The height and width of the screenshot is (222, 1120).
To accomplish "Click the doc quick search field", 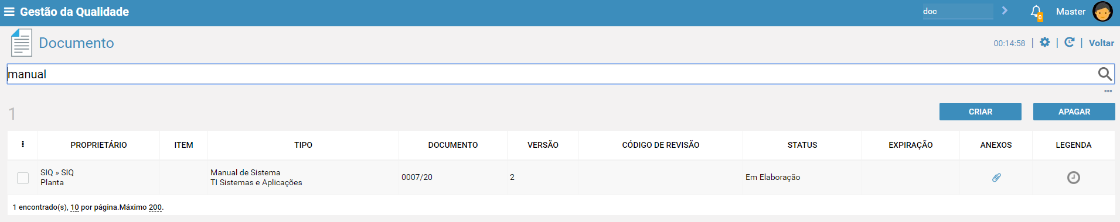I will [x=958, y=11].
